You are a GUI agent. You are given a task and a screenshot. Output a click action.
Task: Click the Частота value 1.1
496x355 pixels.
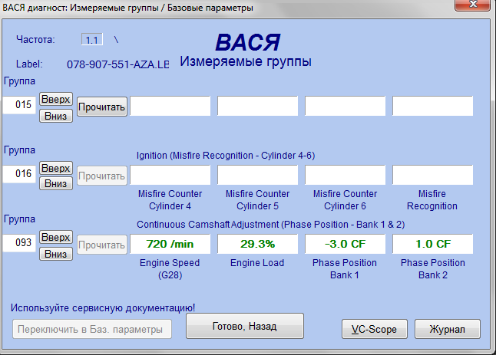(x=91, y=40)
